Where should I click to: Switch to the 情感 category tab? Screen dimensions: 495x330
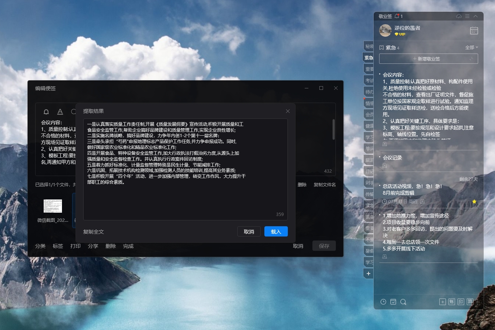pos(369,103)
